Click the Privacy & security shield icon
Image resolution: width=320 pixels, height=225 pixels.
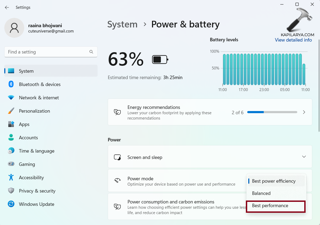[x=11, y=191]
